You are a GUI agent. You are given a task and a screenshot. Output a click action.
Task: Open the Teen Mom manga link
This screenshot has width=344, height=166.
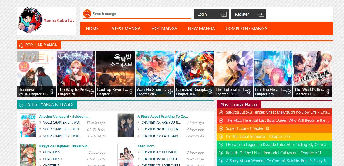146,146
